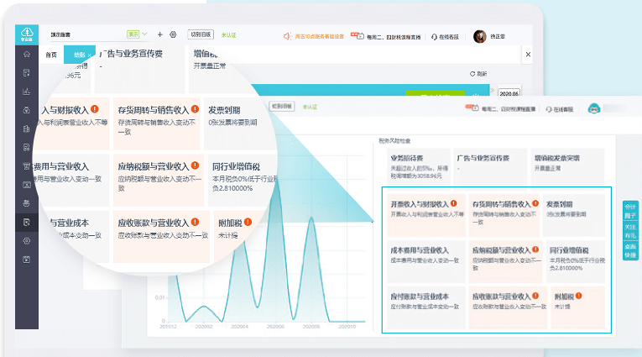Screen dimensions: 642x357
Task: Click the settings gear icon in sidebar
Action: click(27, 240)
